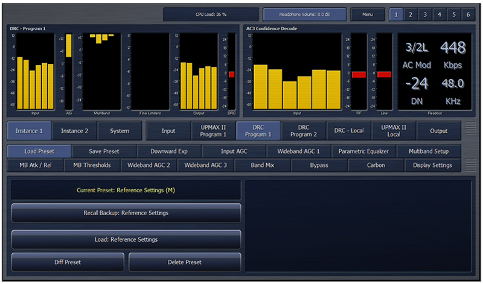
Task: Click the Delete Preset button
Action: tap(185, 262)
